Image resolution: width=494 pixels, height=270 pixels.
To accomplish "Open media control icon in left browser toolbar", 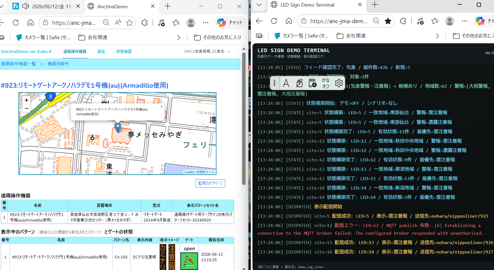I will [161, 23].
